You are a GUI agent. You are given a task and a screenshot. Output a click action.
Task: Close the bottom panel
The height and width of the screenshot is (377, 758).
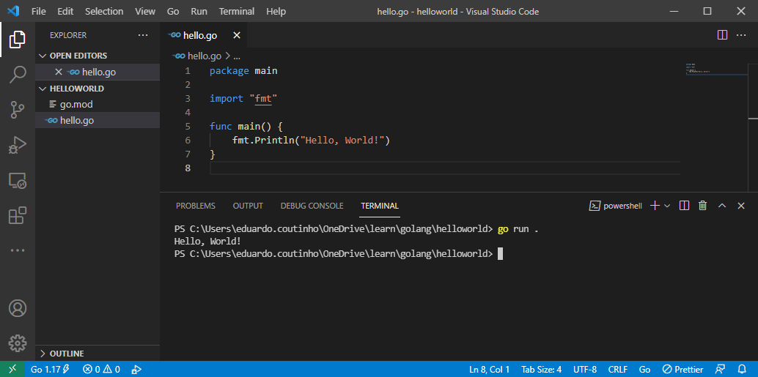(x=740, y=206)
